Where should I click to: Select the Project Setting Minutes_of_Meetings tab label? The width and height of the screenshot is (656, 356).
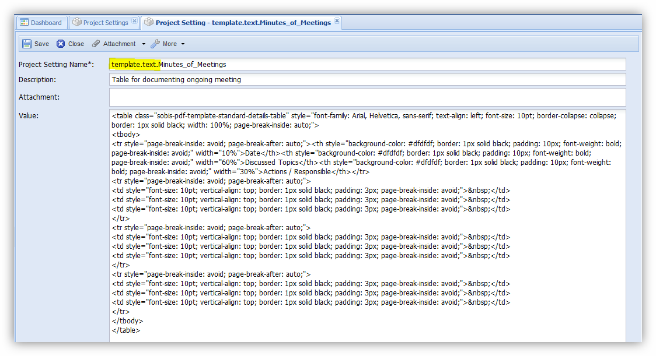[x=243, y=23]
